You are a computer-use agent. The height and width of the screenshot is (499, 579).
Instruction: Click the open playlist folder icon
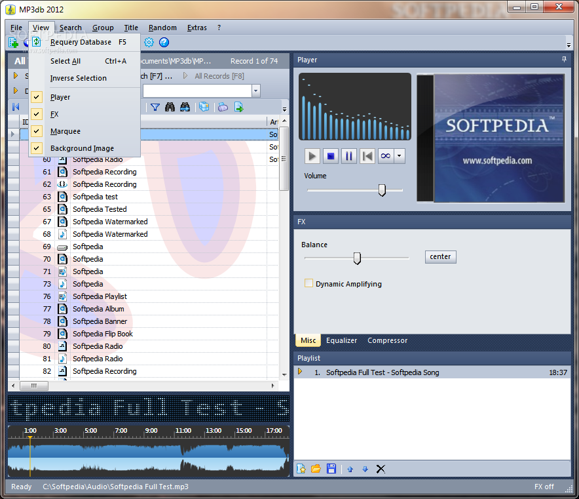(x=316, y=469)
